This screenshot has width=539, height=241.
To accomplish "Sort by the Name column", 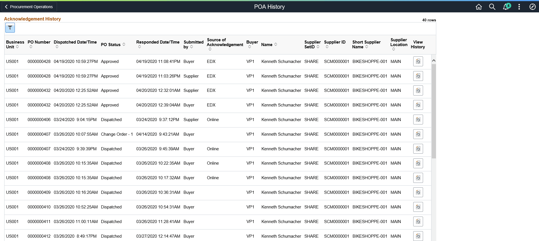I will [x=269, y=44].
